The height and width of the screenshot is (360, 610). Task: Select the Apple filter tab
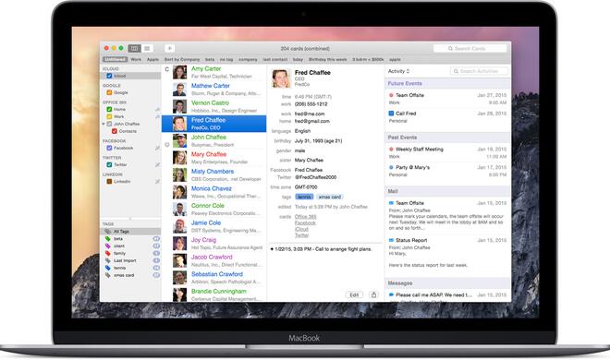(152, 59)
